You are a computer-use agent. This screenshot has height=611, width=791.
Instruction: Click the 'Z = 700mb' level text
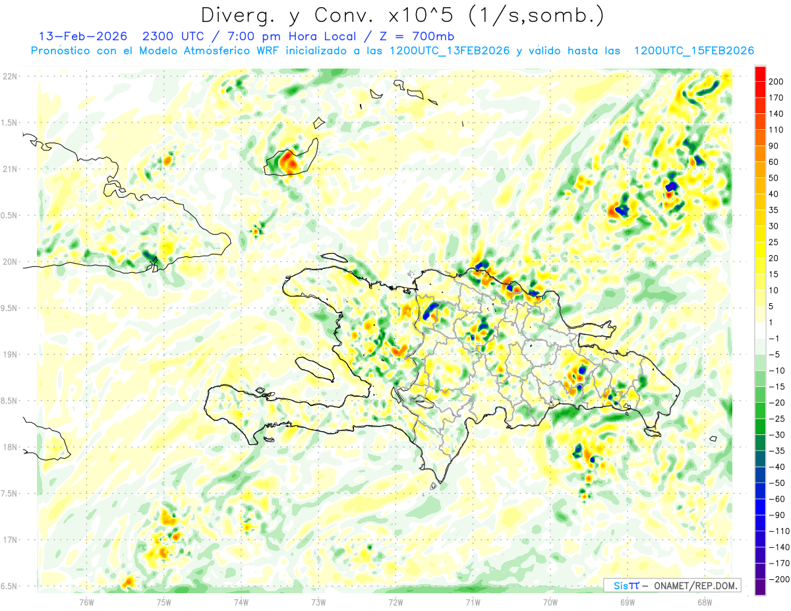click(x=417, y=36)
